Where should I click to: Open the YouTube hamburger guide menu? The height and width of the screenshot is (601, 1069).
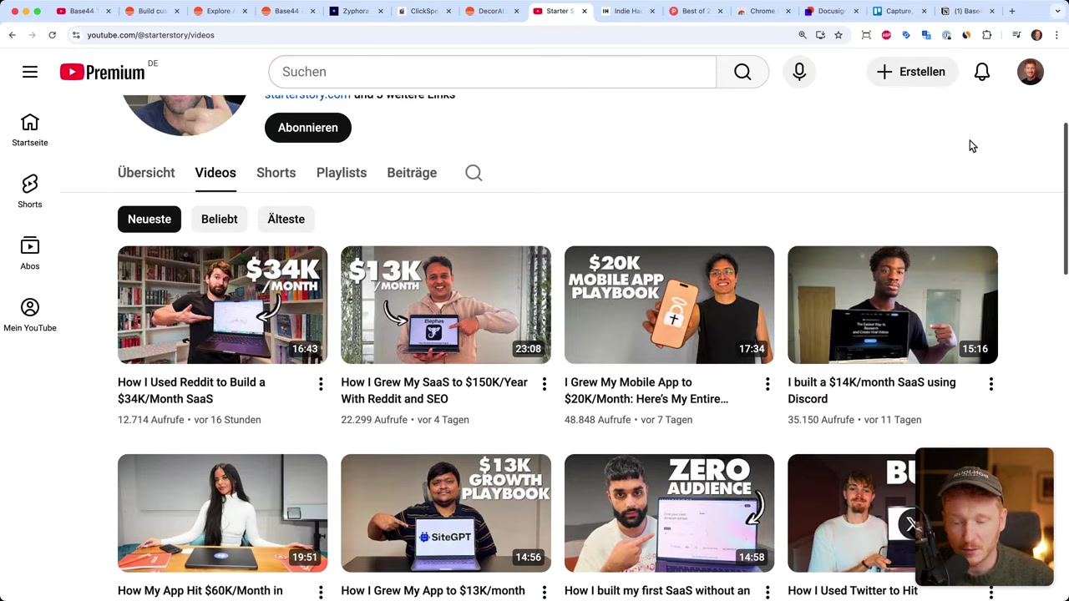(30, 72)
